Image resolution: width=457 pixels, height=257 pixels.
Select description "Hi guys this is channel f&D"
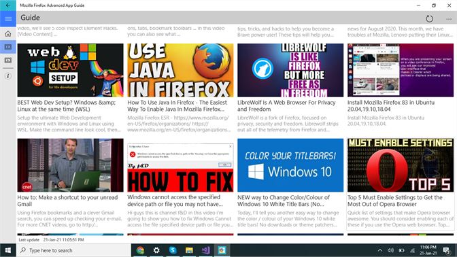point(180,219)
